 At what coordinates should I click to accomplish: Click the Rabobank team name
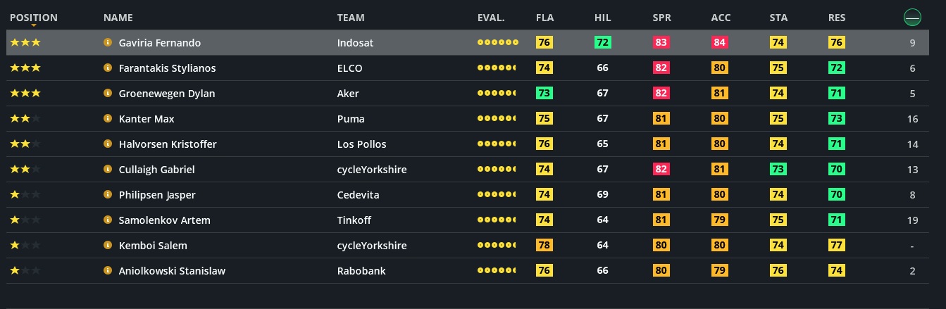click(x=361, y=271)
